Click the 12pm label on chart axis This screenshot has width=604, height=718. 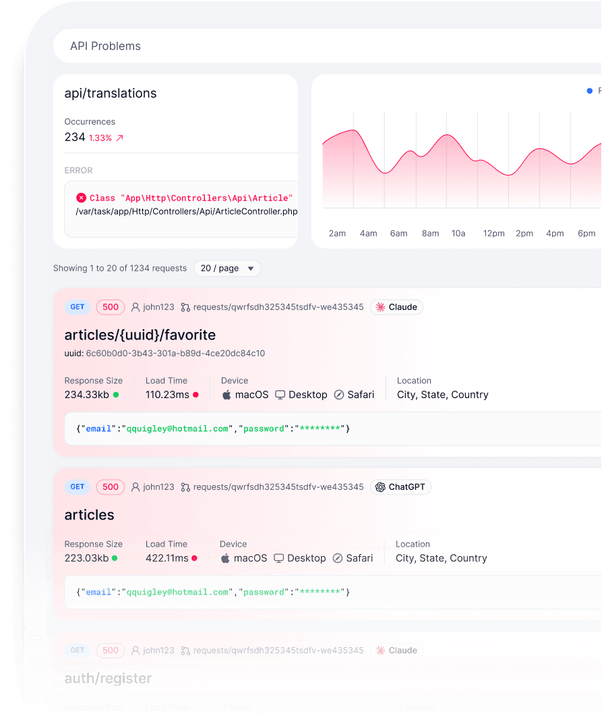(x=493, y=233)
